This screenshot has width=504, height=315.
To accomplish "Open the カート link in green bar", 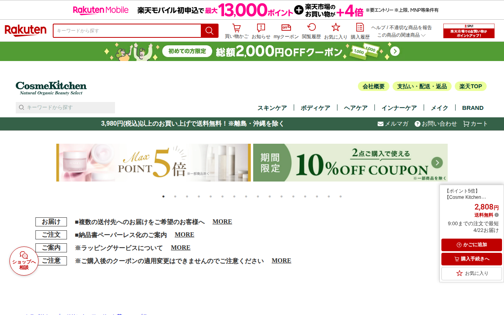I will (x=475, y=124).
